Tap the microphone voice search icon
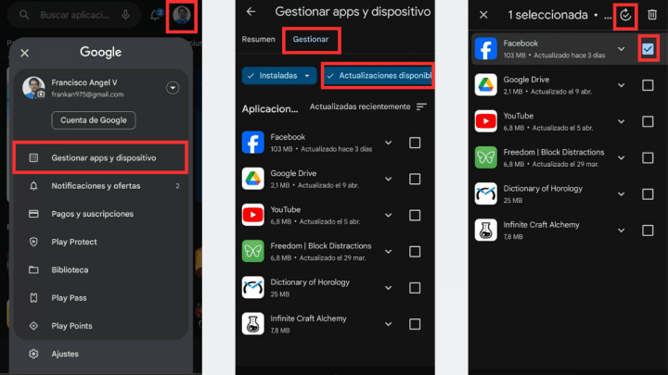 [125, 16]
